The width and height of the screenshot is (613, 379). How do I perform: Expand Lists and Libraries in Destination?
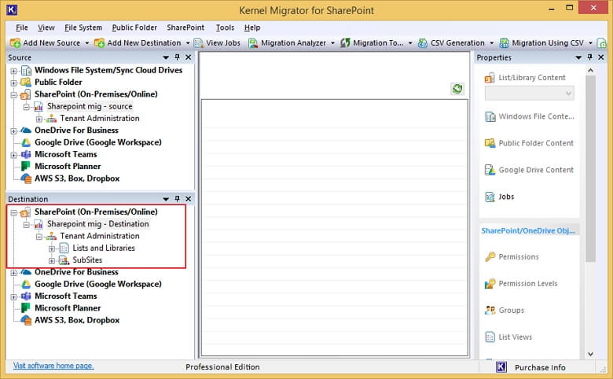(52, 248)
